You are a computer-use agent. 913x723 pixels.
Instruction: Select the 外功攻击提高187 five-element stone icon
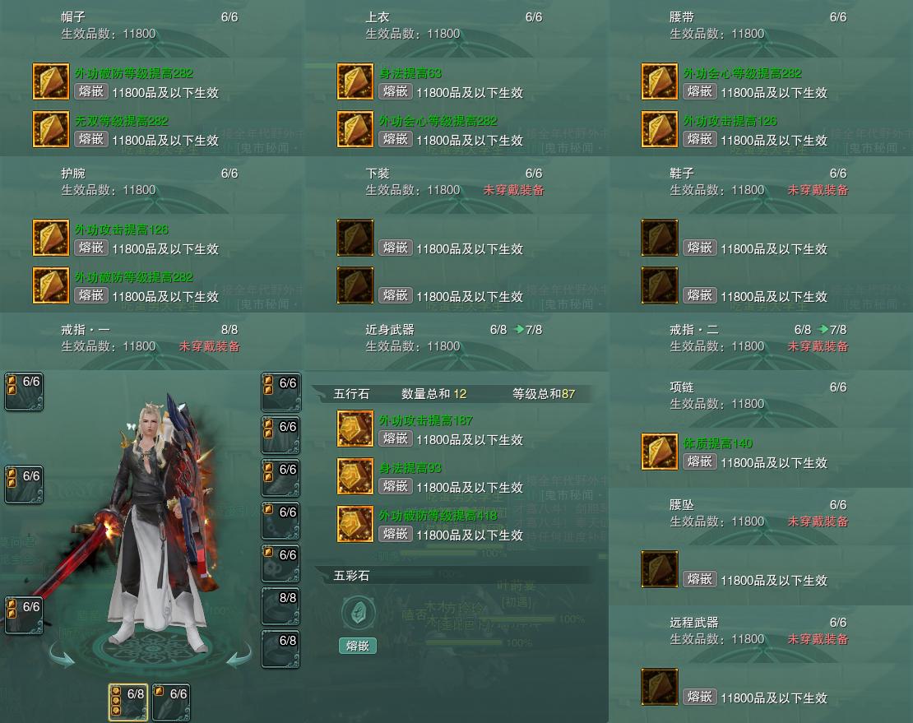[x=355, y=429]
